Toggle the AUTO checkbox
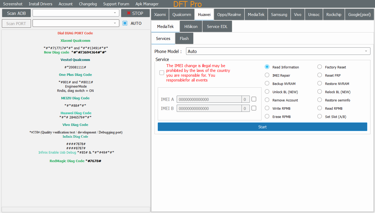Viewport: 375px width, 213px height. pyautogui.click(x=125, y=23)
